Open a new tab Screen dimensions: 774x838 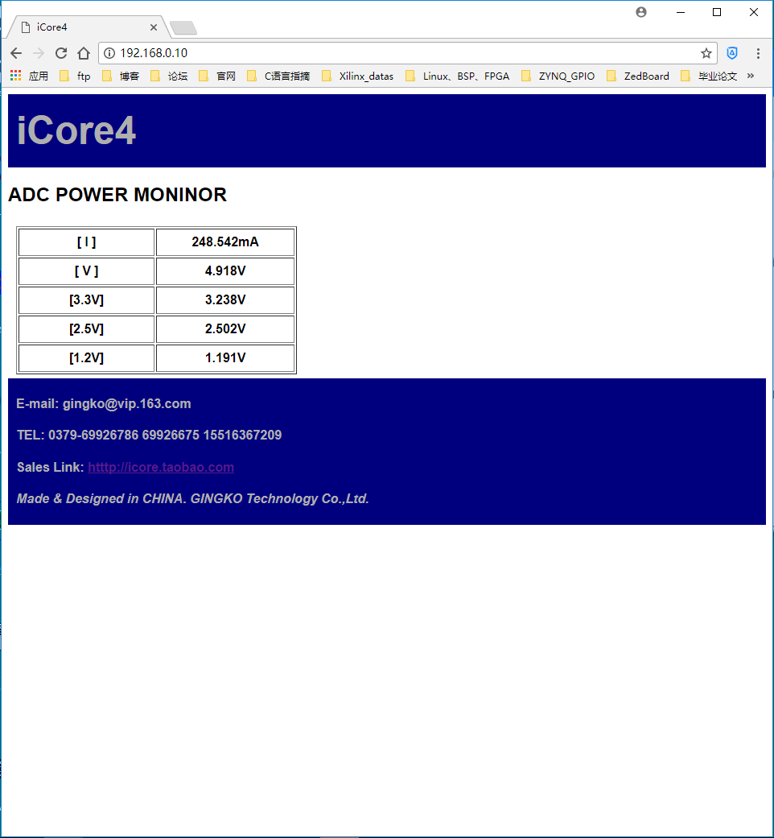183,28
